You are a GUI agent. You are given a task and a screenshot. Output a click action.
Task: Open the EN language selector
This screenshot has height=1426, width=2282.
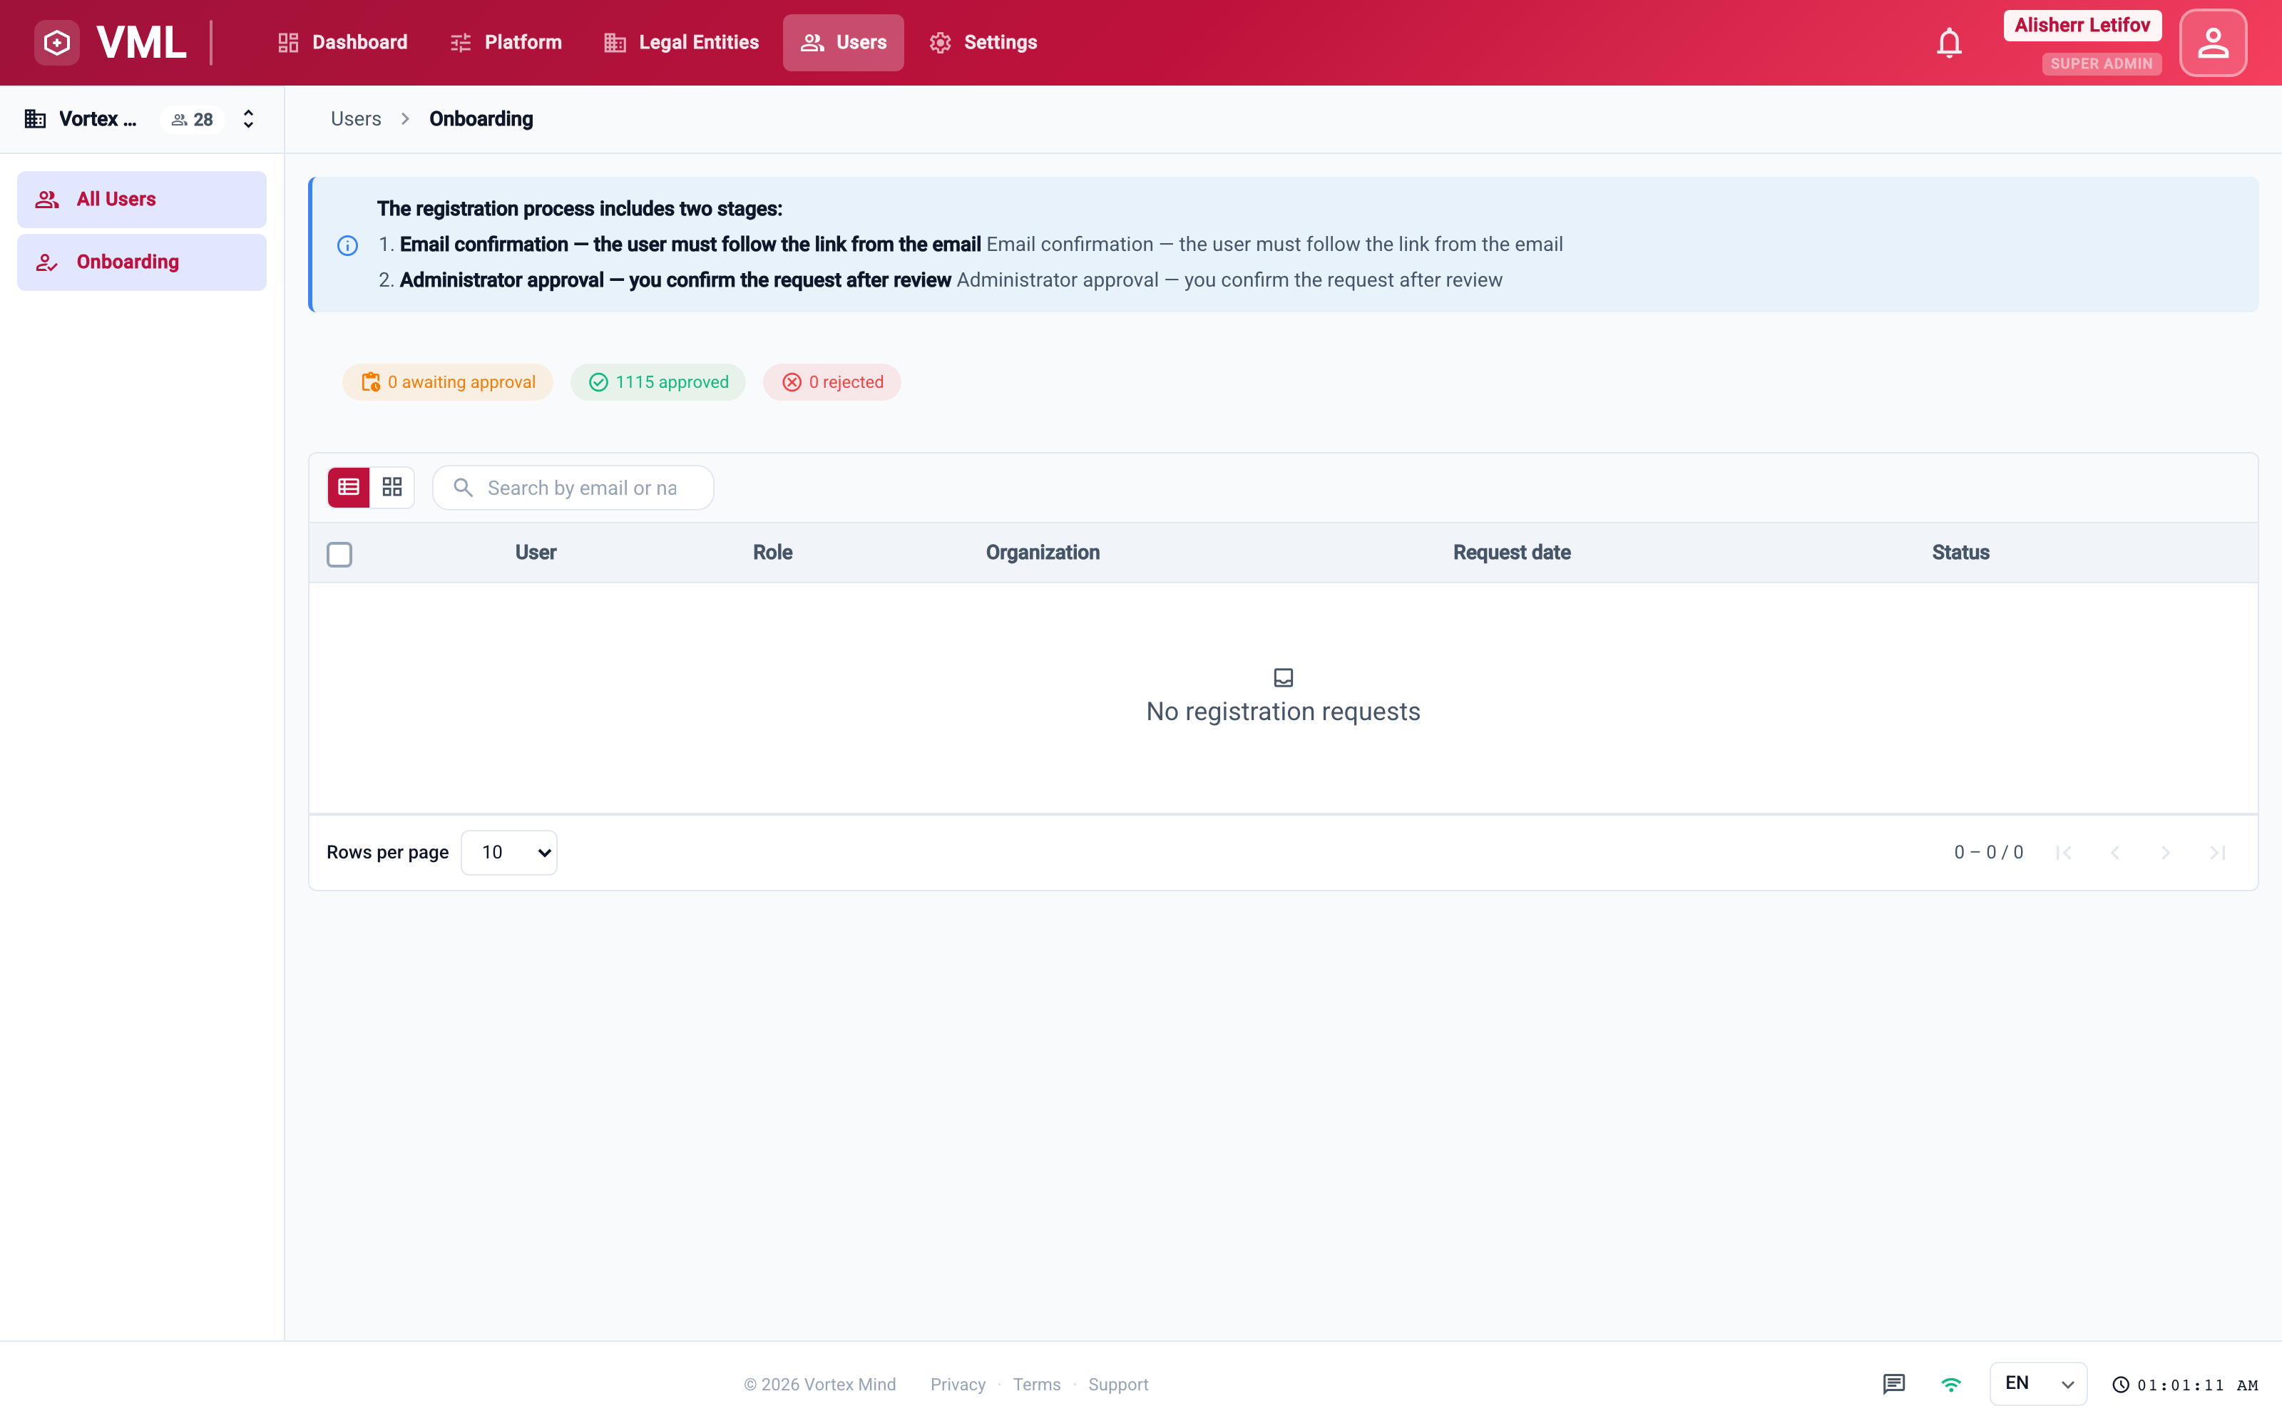[2038, 1383]
